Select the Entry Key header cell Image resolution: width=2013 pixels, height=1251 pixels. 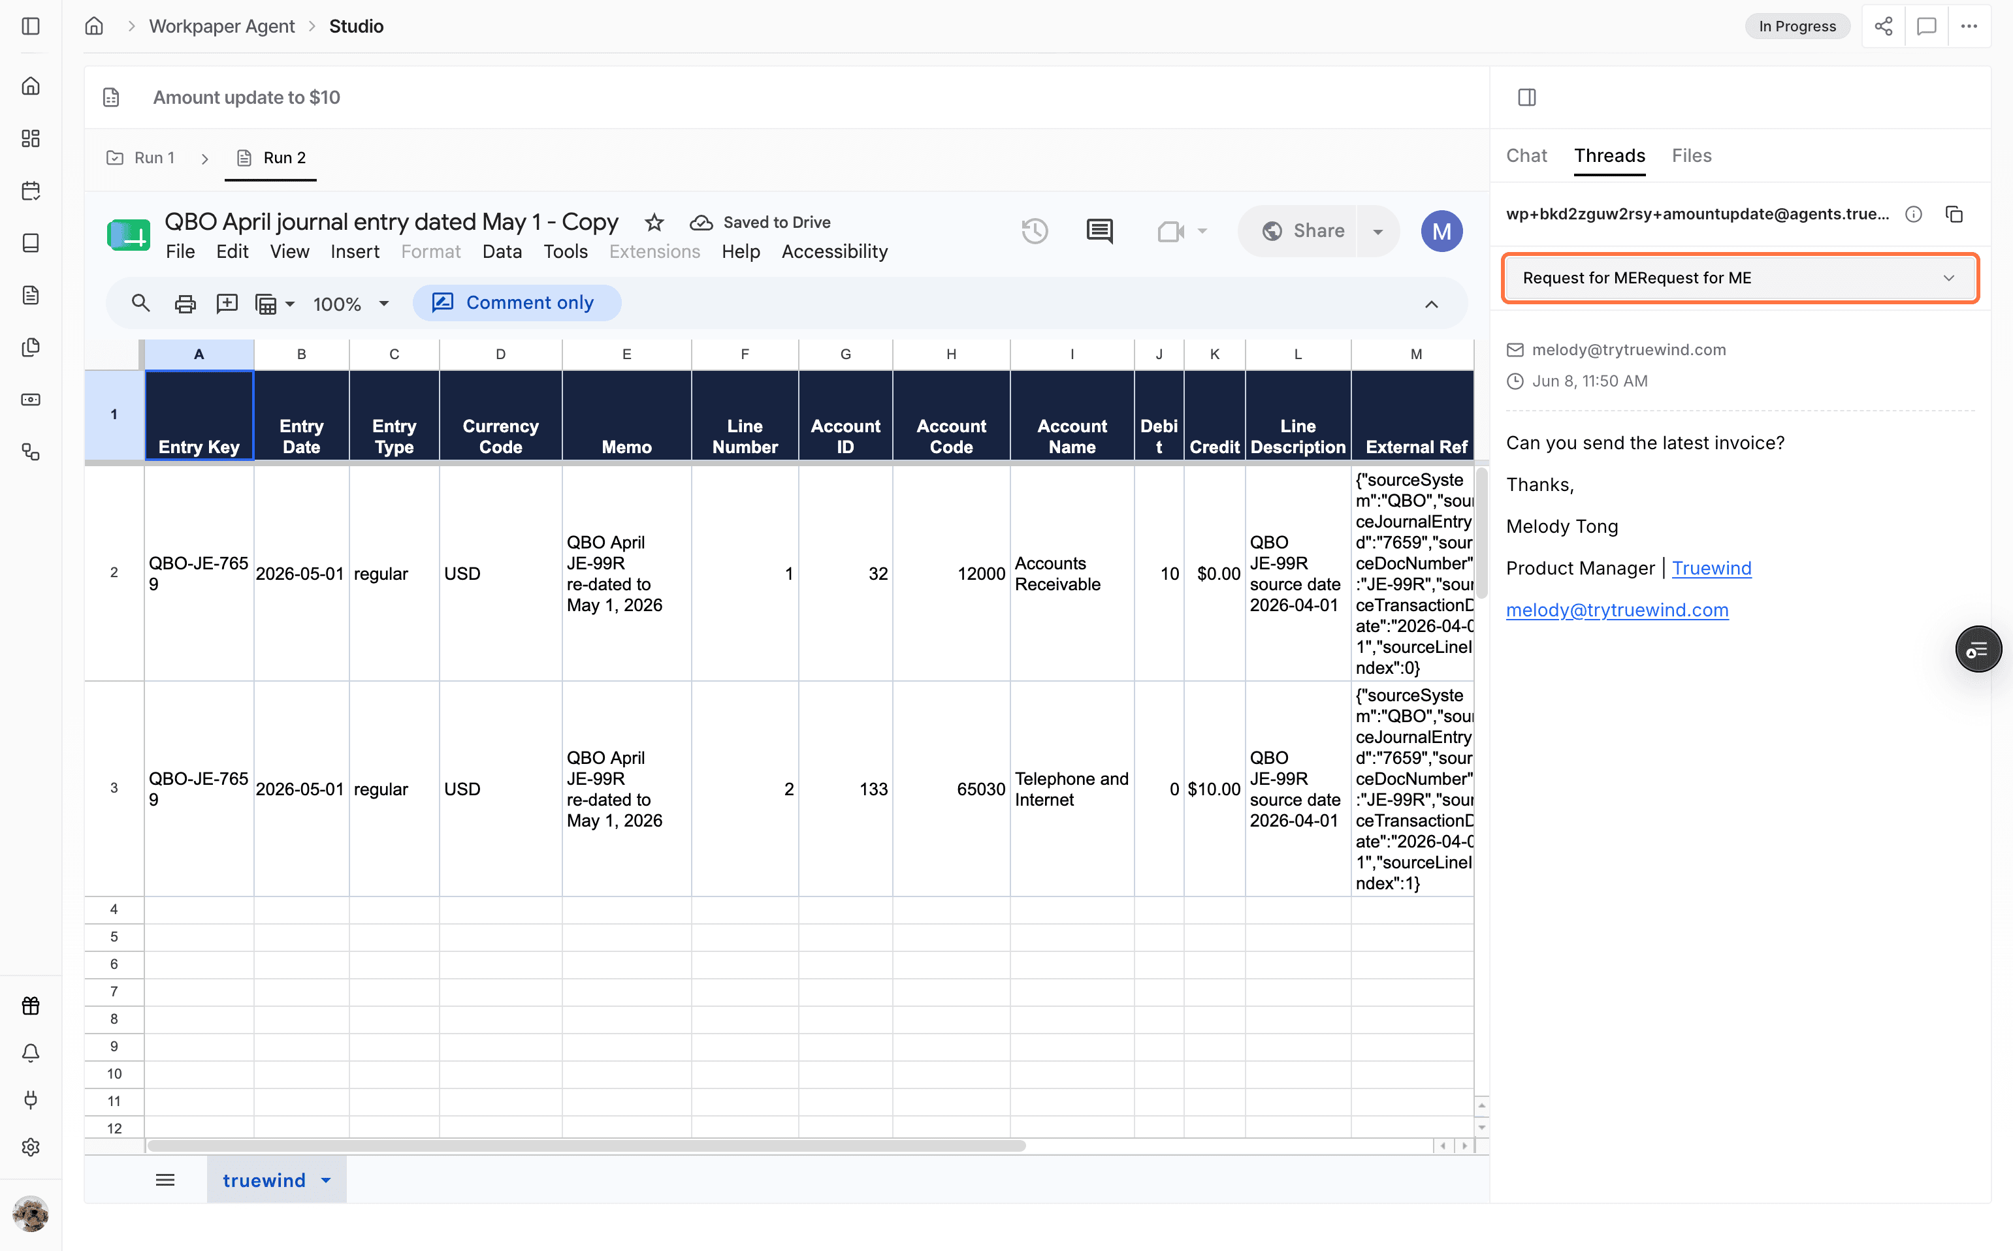point(199,415)
